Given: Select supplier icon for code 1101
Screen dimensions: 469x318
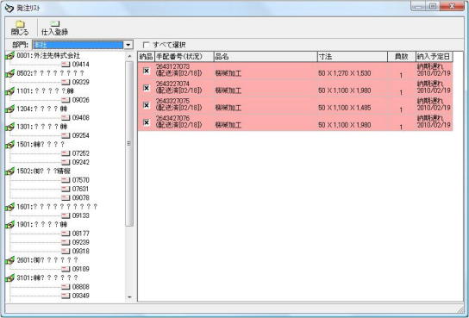Looking at the screenshot, I should click(9, 91).
